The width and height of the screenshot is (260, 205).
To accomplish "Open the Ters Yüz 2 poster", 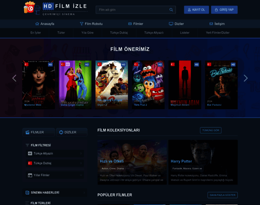I will pos(148,85).
